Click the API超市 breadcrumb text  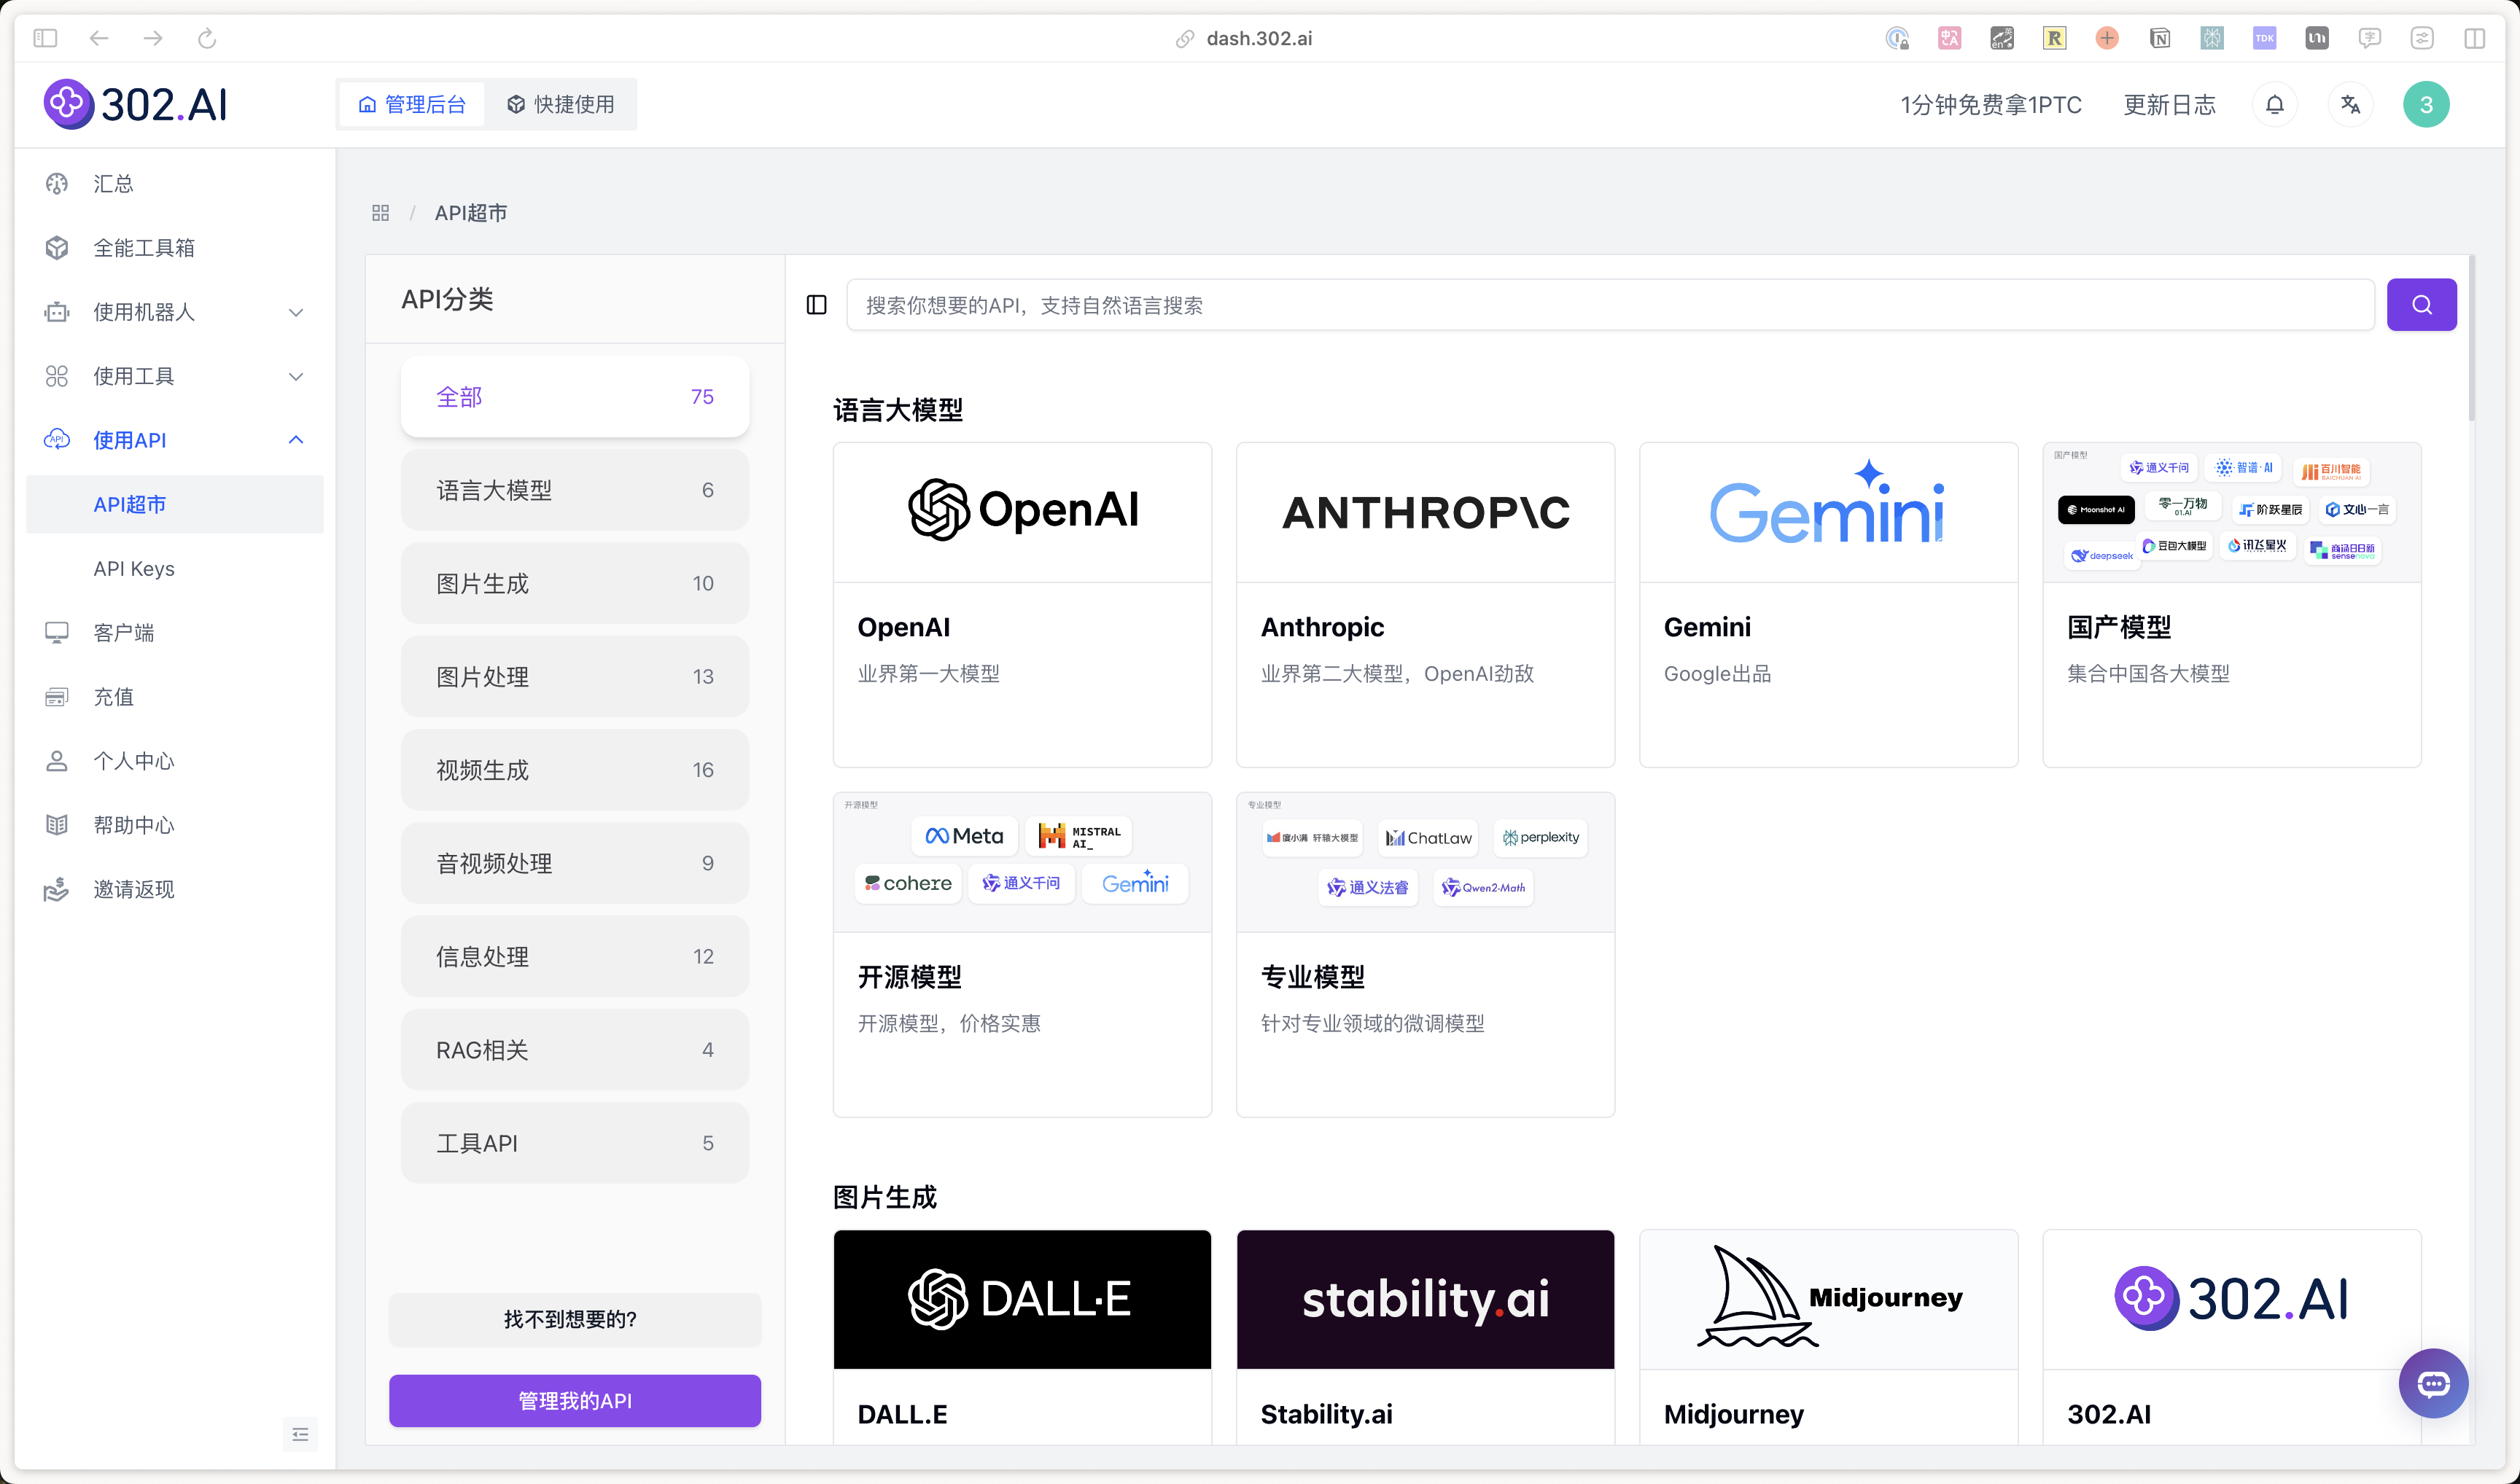click(x=471, y=213)
